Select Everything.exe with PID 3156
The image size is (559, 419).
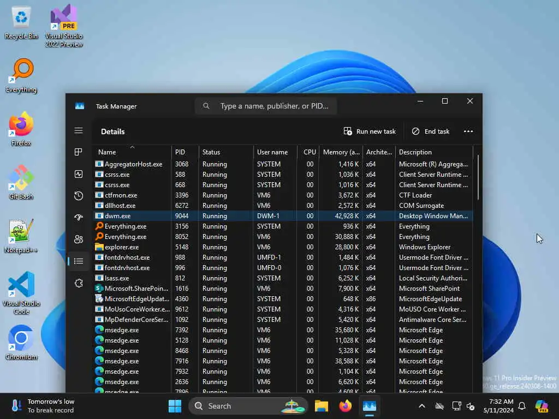[x=283, y=226]
